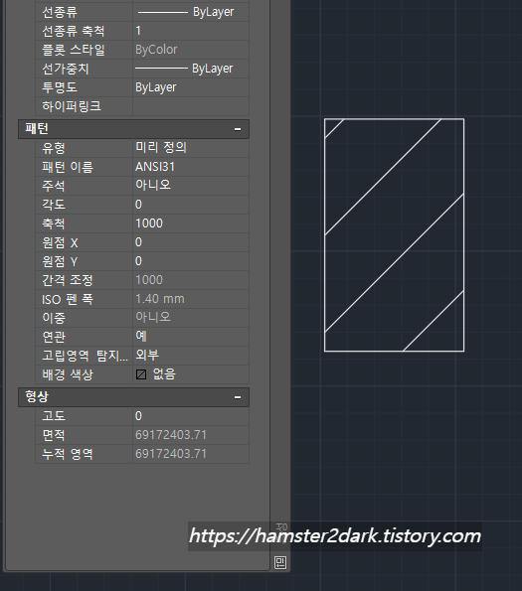Edit the 선종류 축척 value 1

191,31
